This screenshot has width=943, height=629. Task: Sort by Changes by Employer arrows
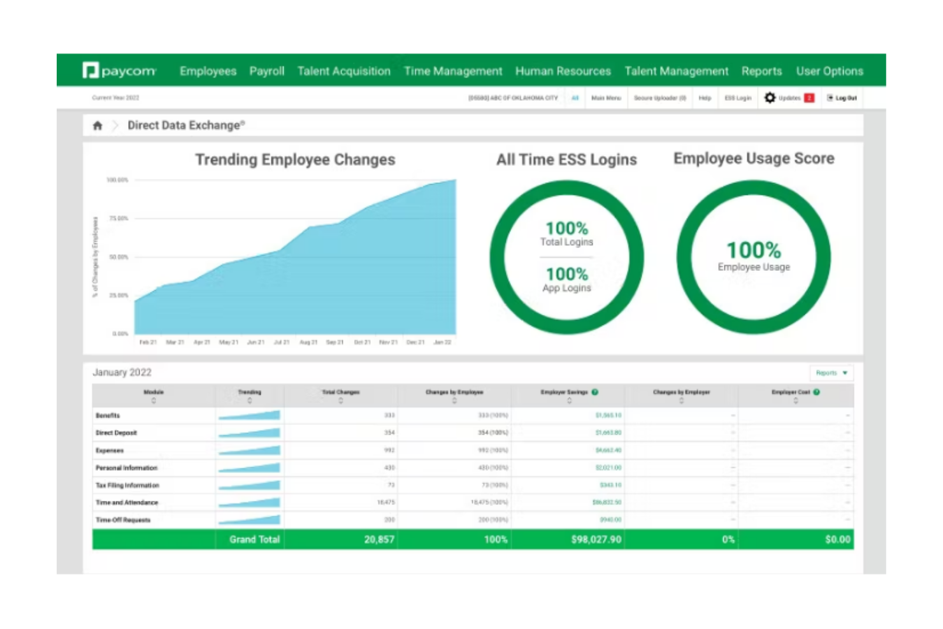(x=681, y=401)
